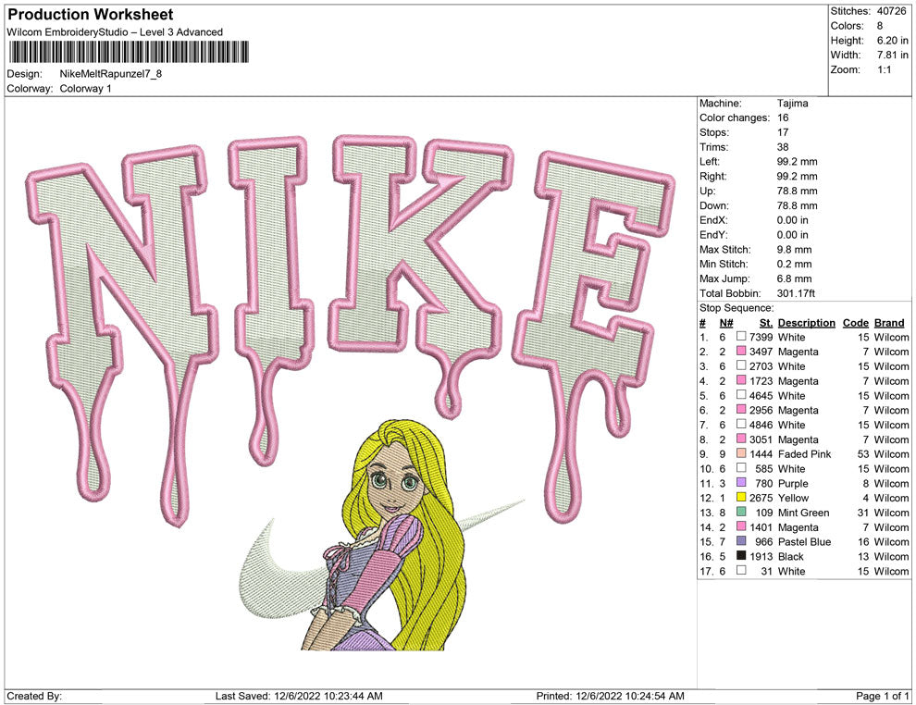Screen dimensions: 916x705
Task: Click the Trims value 38
Action: coord(783,147)
